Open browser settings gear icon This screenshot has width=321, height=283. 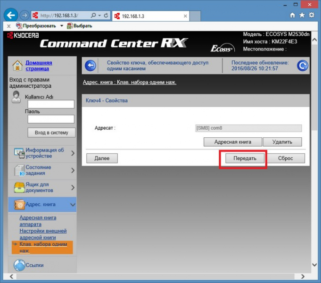pos(311,16)
